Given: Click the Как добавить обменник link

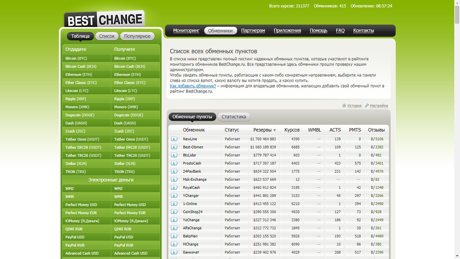Looking at the screenshot, I should click(193, 86).
